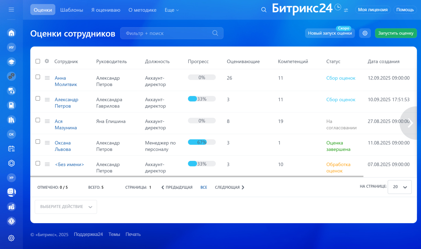Open the per-page count dropdown showing 20
This screenshot has width=421, height=249.
pos(399,187)
